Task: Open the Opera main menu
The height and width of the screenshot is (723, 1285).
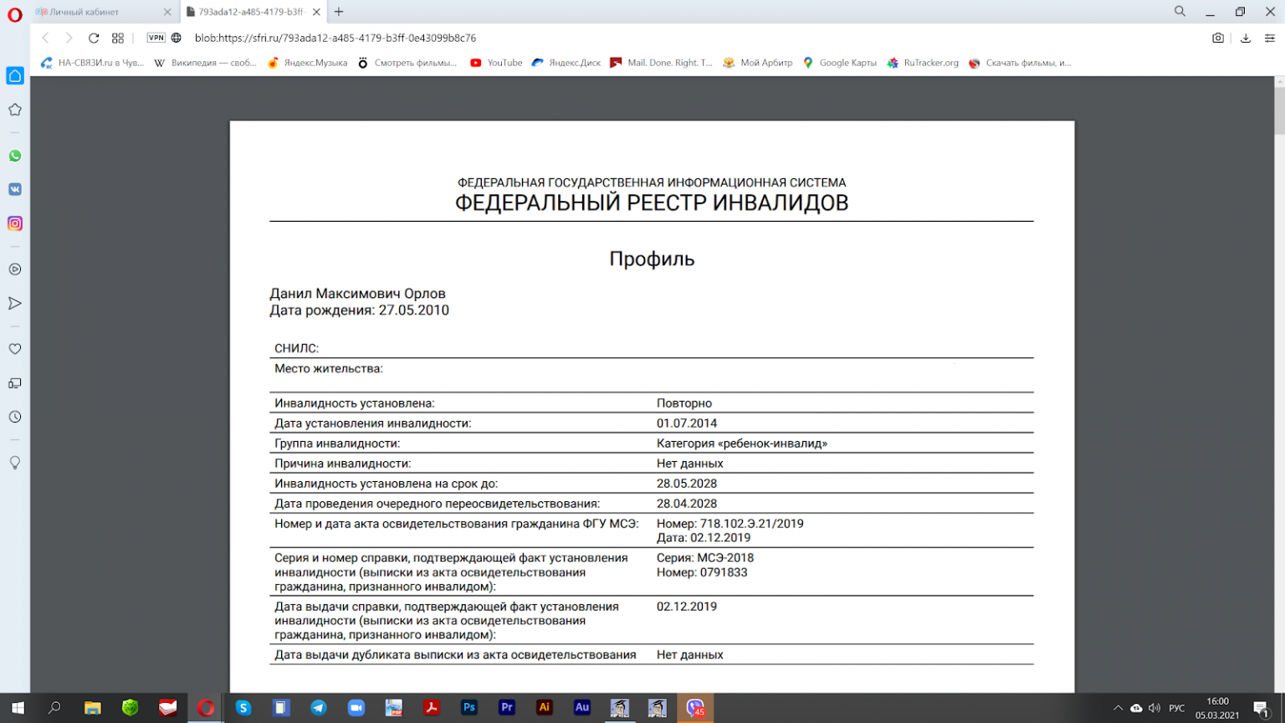Action: click(15, 14)
